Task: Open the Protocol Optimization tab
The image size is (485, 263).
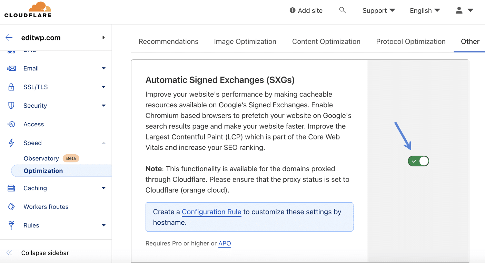Action: pyautogui.click(x=410, y=41)
